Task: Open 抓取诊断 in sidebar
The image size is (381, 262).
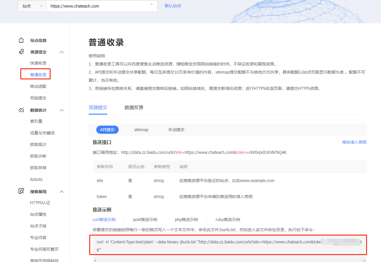Action: point(38,156)
